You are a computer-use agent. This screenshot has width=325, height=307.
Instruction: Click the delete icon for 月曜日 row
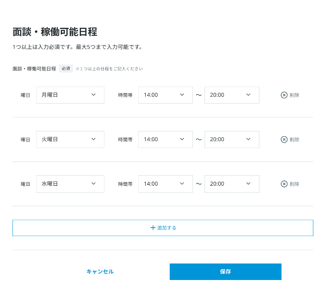tap(284, 95)
